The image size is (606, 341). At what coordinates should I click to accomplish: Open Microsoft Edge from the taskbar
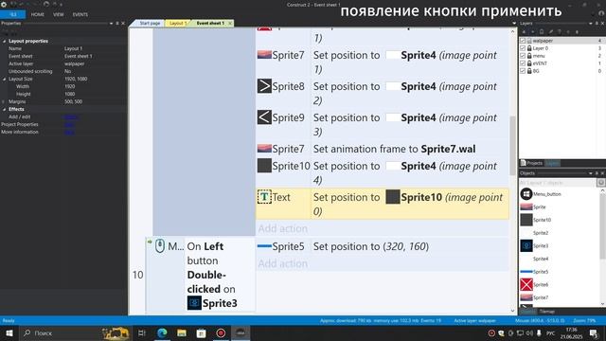(x=162, y=332)
